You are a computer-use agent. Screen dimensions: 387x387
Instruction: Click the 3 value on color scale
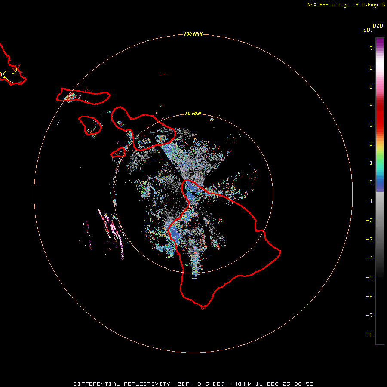pos(371,125)
